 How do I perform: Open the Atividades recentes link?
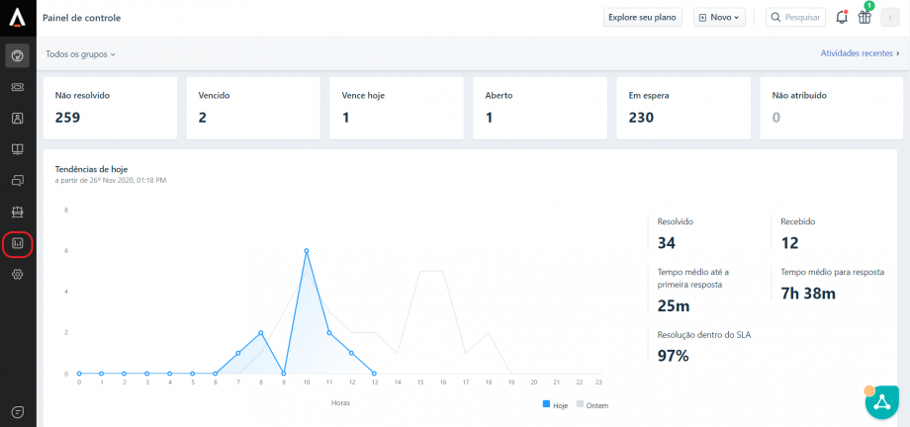click(x=860, y=54)
